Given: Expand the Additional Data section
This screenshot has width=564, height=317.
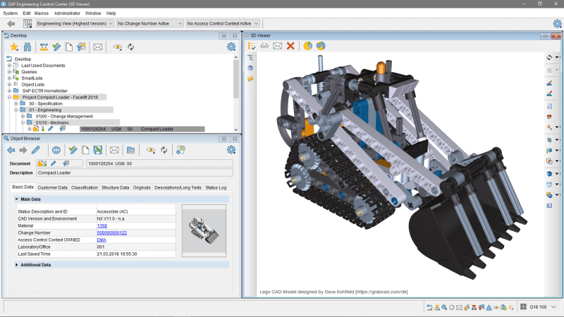Looking at the screenshot, I should point(16,265).
